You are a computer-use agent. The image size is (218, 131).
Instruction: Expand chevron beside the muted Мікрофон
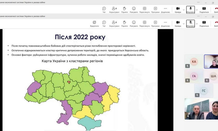click(197, 24)
